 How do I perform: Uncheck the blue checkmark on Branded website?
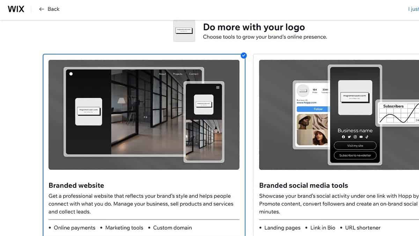coord(244,55)
